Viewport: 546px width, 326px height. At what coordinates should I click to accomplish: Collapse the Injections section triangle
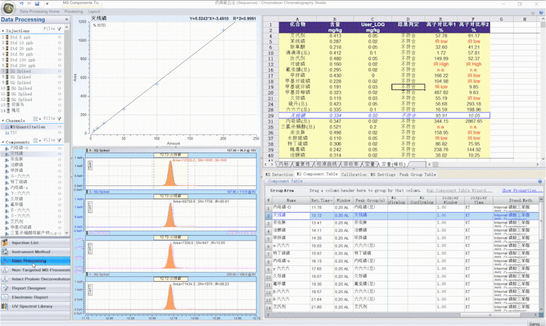pos(3,31)
